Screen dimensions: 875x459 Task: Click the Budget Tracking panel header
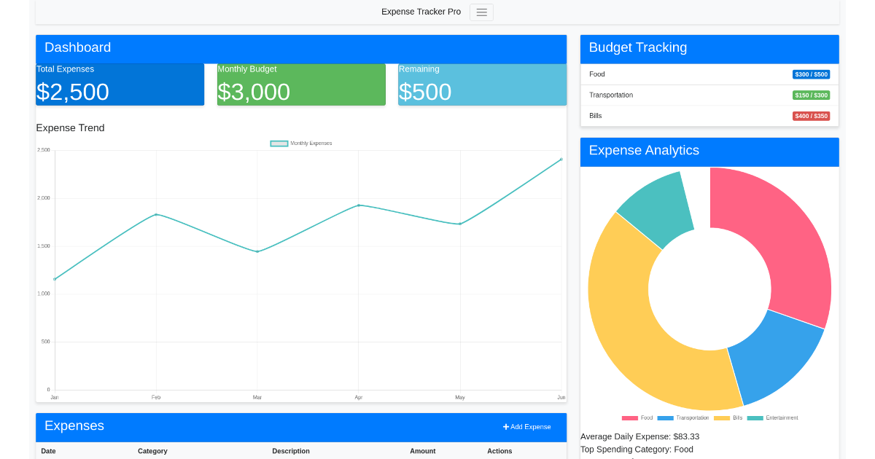(638, 47)
